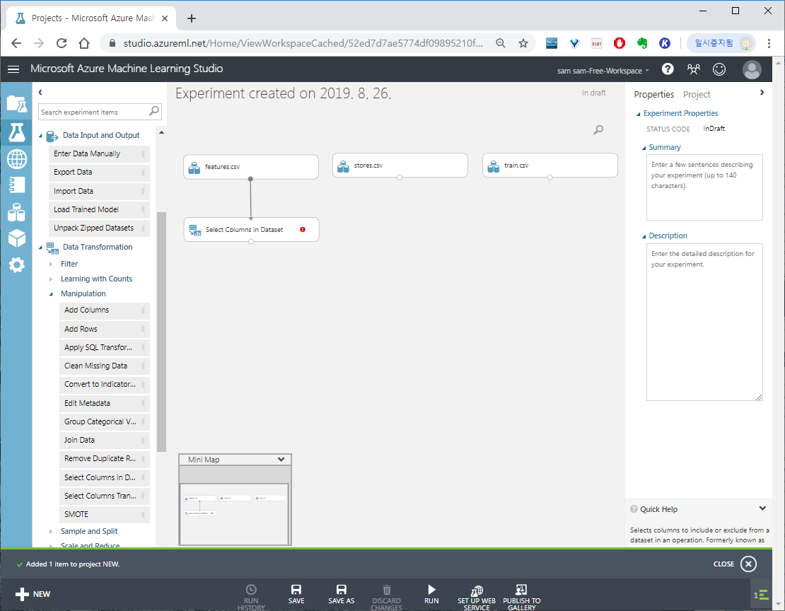Collapse the Data Input and Output category

click(x=40, y=136)
